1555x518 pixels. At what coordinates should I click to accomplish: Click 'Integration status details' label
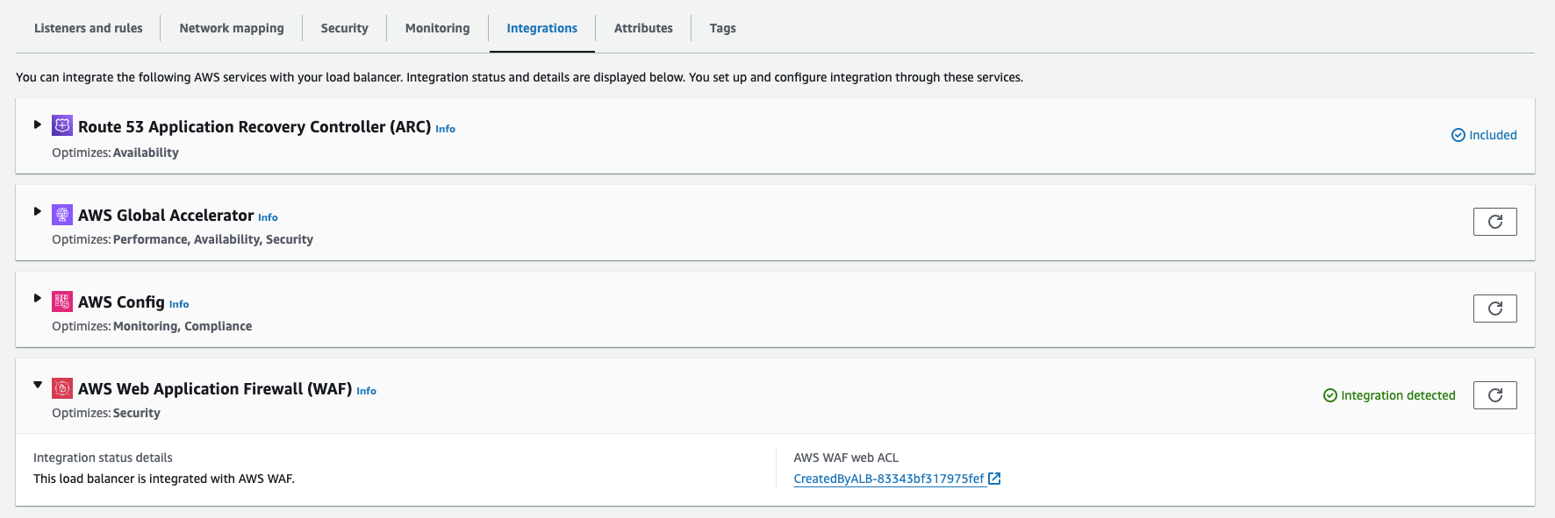click(103, 458)
